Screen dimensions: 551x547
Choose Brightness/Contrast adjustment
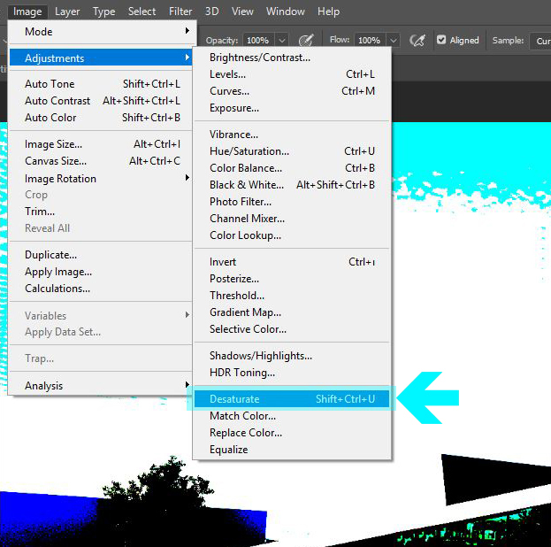(x=292, y=58)
